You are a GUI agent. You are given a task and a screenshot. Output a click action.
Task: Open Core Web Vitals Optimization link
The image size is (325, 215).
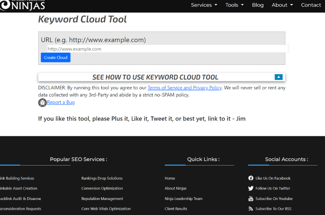[106, 209]
